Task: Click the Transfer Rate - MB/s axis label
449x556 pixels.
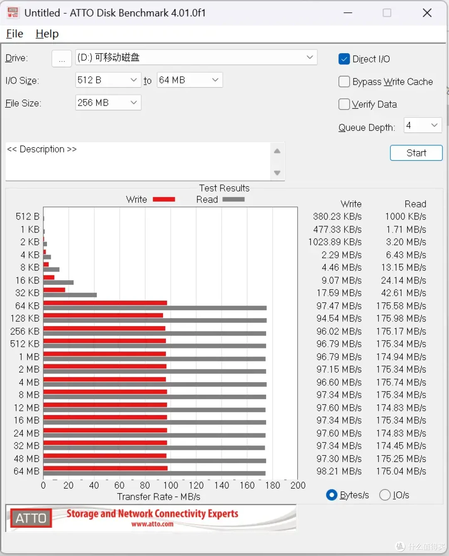Action: (159, 497)
